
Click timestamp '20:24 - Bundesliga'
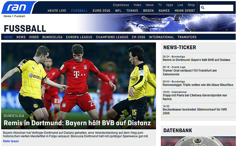(174, 57)
